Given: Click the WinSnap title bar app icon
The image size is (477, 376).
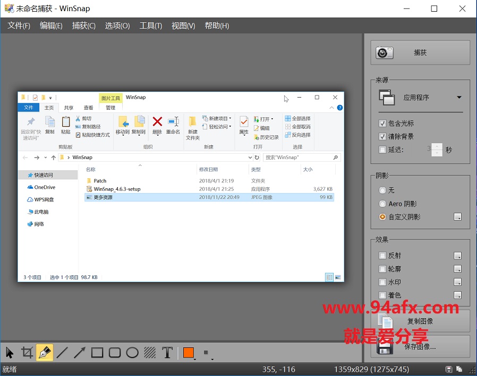Looking at the screenshot, I should coord(9,8).
